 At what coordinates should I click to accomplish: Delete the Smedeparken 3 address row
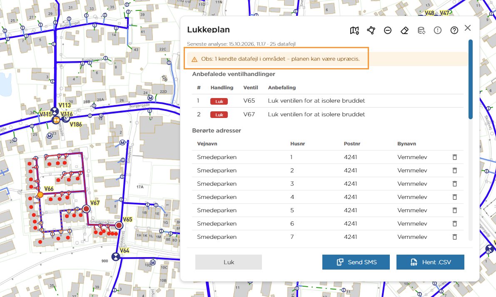(454, 184)
